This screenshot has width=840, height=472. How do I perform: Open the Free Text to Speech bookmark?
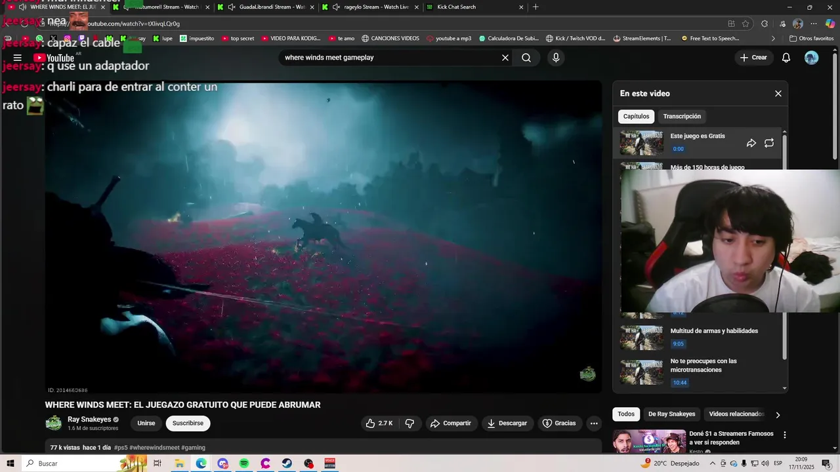pyautogui.click(x=710, y=39)
